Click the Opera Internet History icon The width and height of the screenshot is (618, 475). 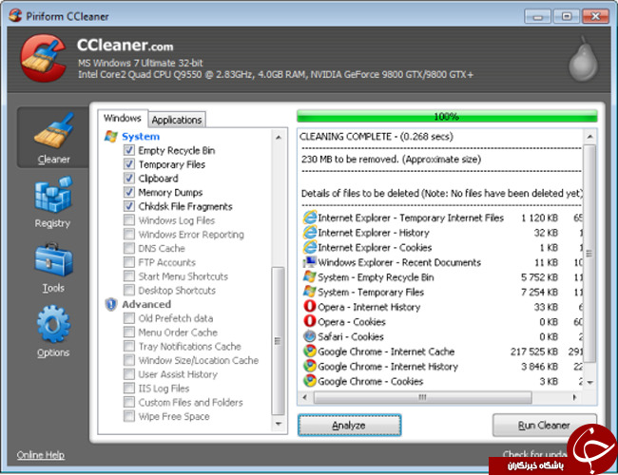(x=310, y=307)
